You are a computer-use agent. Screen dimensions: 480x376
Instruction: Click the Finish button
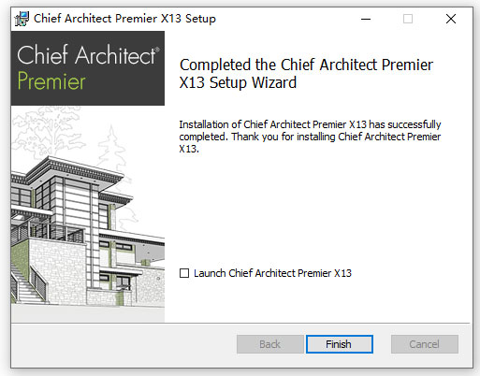pyautogui.click(x=340, y=344)
